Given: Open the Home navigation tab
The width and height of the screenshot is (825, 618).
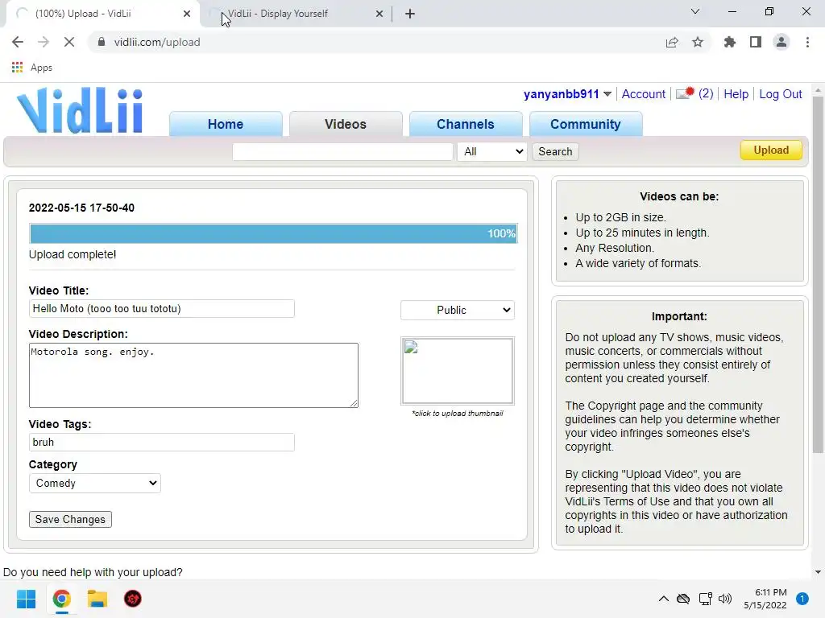Looking at the screenshot, I should point(226,124).
